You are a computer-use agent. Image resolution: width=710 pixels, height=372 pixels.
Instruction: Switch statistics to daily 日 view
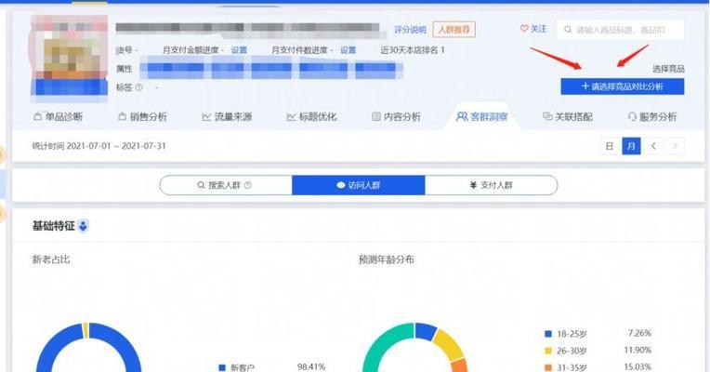pyautogui.click(x=610, y=146)
